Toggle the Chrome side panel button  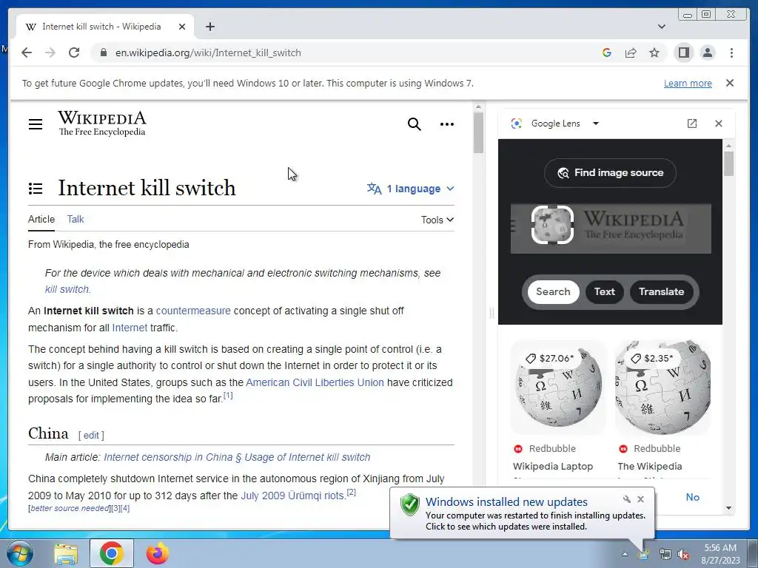[683, 53]
